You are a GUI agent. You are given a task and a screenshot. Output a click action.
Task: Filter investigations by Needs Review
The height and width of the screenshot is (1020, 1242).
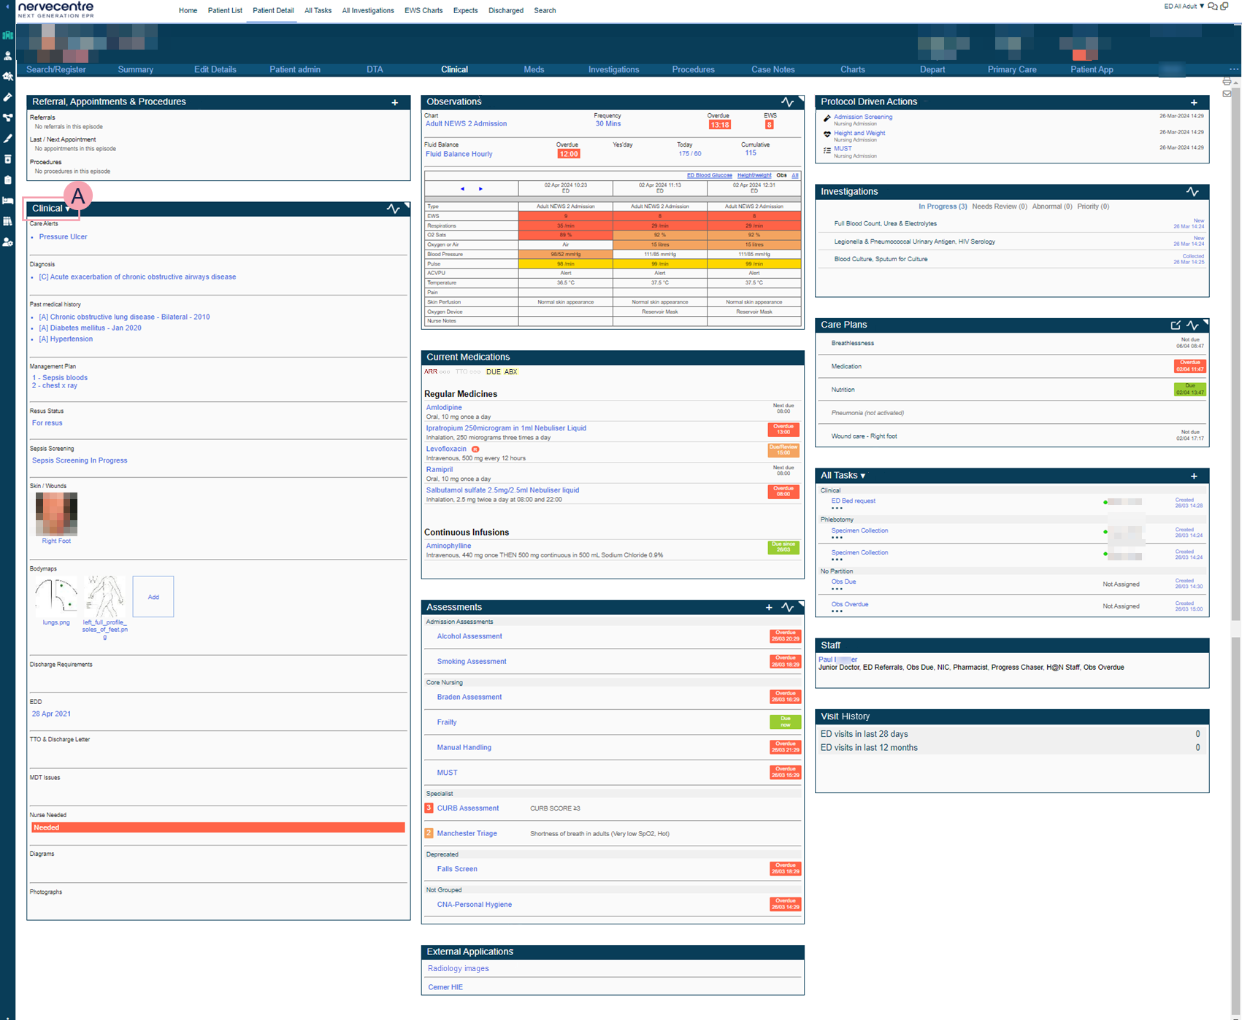[x=999, y=206]
